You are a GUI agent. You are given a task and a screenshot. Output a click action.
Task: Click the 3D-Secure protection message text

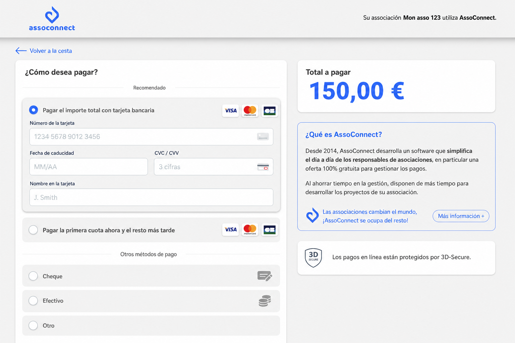pos(401,257)
